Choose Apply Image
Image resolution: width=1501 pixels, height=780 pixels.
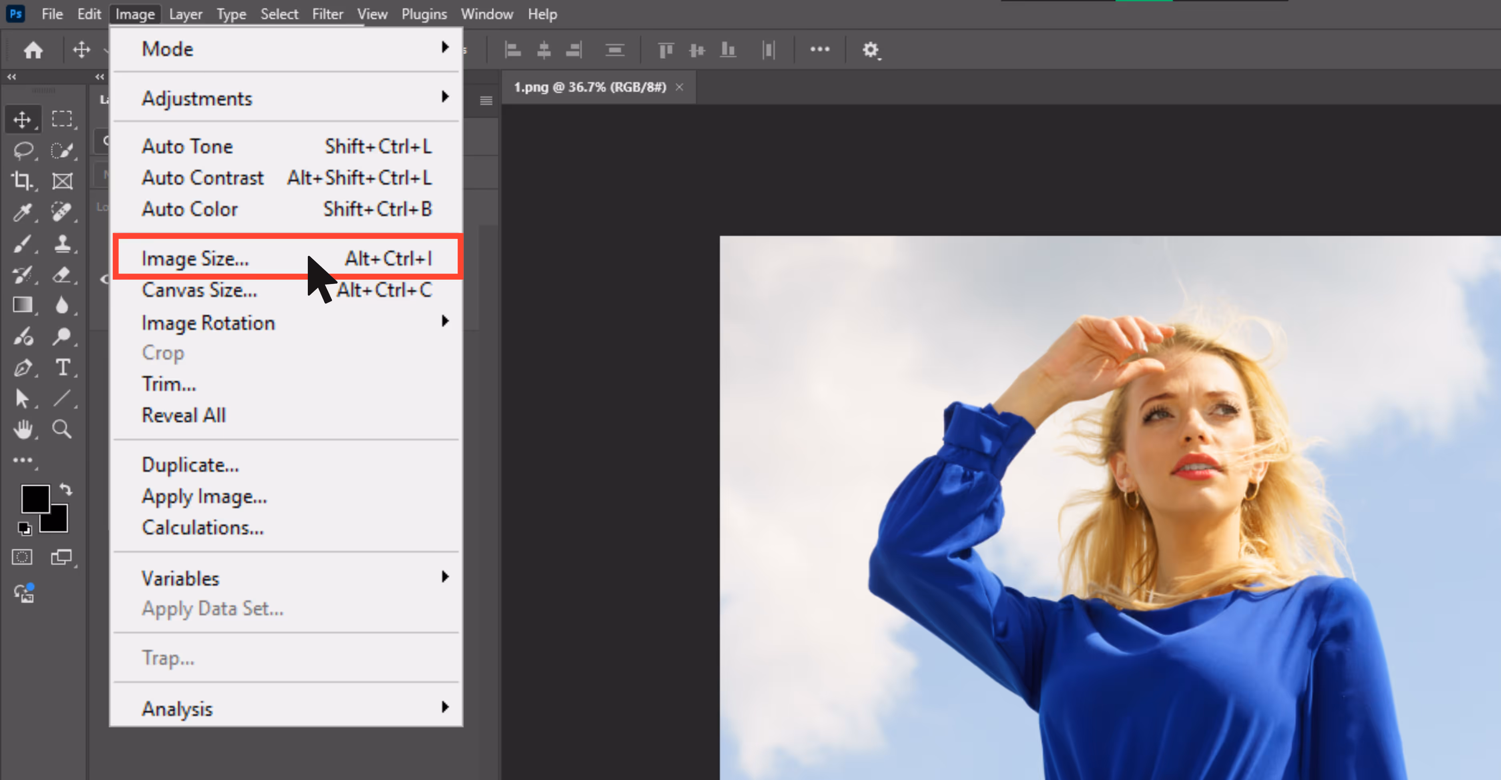286,496
